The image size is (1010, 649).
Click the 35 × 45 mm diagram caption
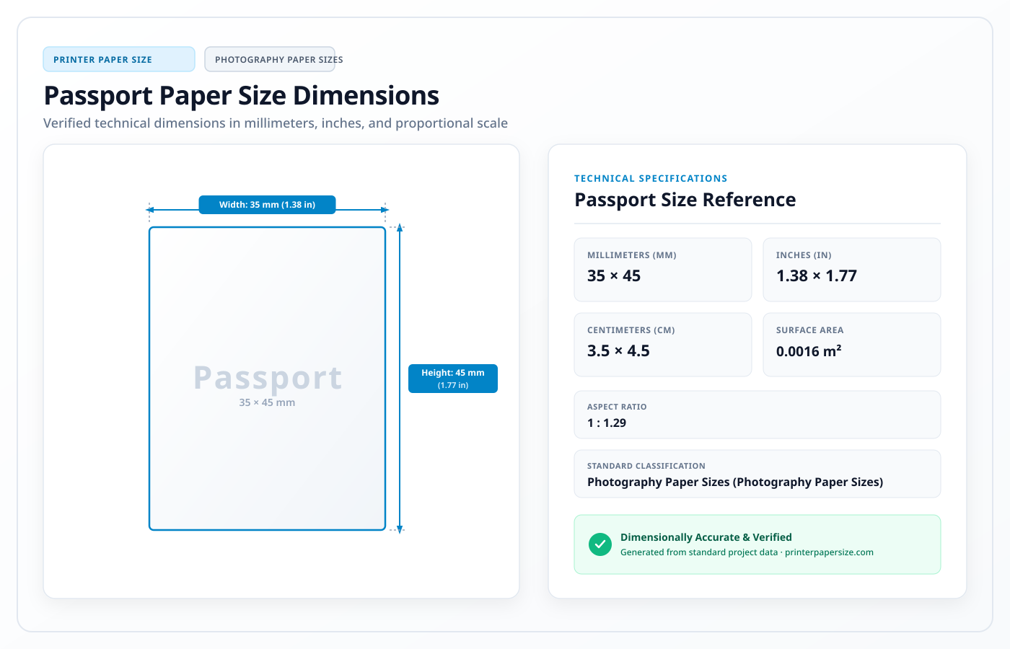[x=267, y=402]
